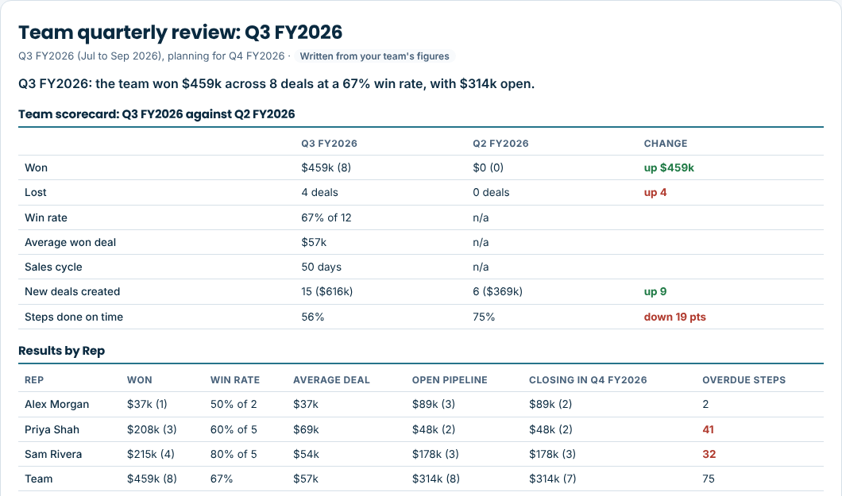This screenshot has width=842, height=496.
Task: Click Priya Shah's "$208k (3)" won cell
Action: [152, 429]
